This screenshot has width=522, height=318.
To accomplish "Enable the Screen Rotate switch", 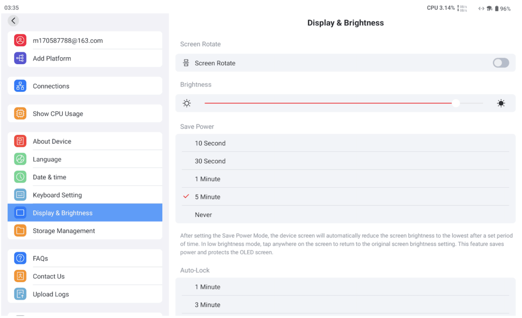I will (x=501, y=63).
